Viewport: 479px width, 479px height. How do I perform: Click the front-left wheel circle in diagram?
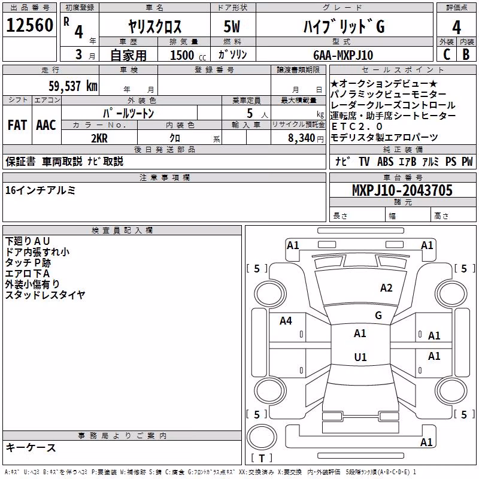270,294
